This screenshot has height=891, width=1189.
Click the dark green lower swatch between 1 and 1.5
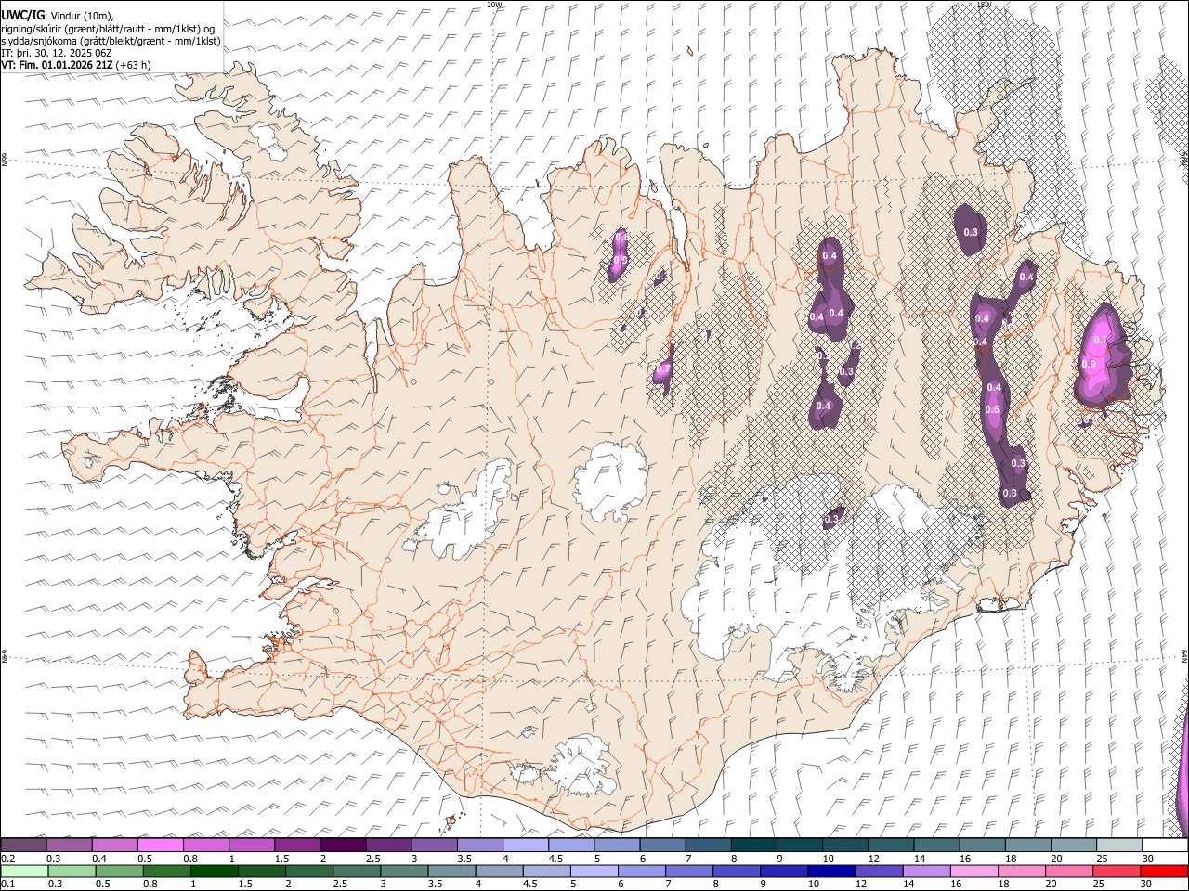[214, 872]
